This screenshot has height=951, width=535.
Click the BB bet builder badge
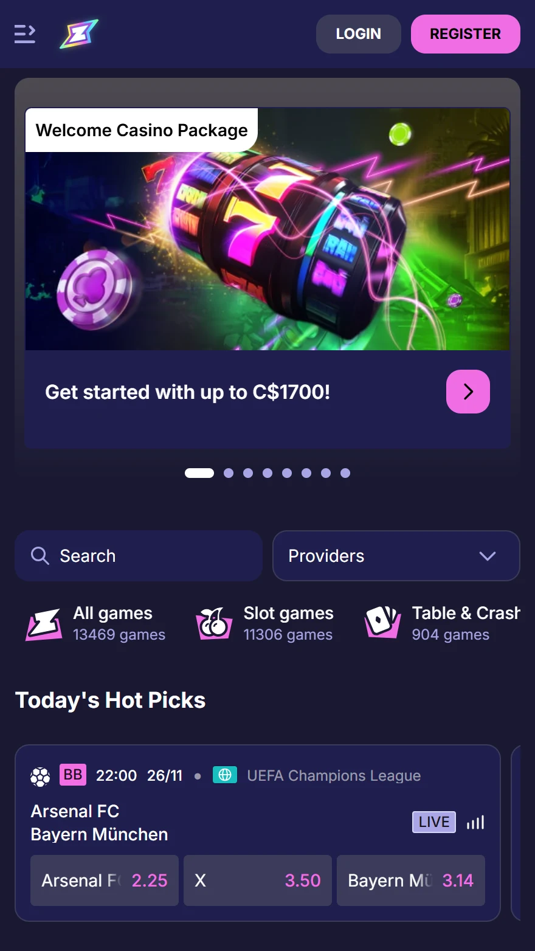(73, 775)
